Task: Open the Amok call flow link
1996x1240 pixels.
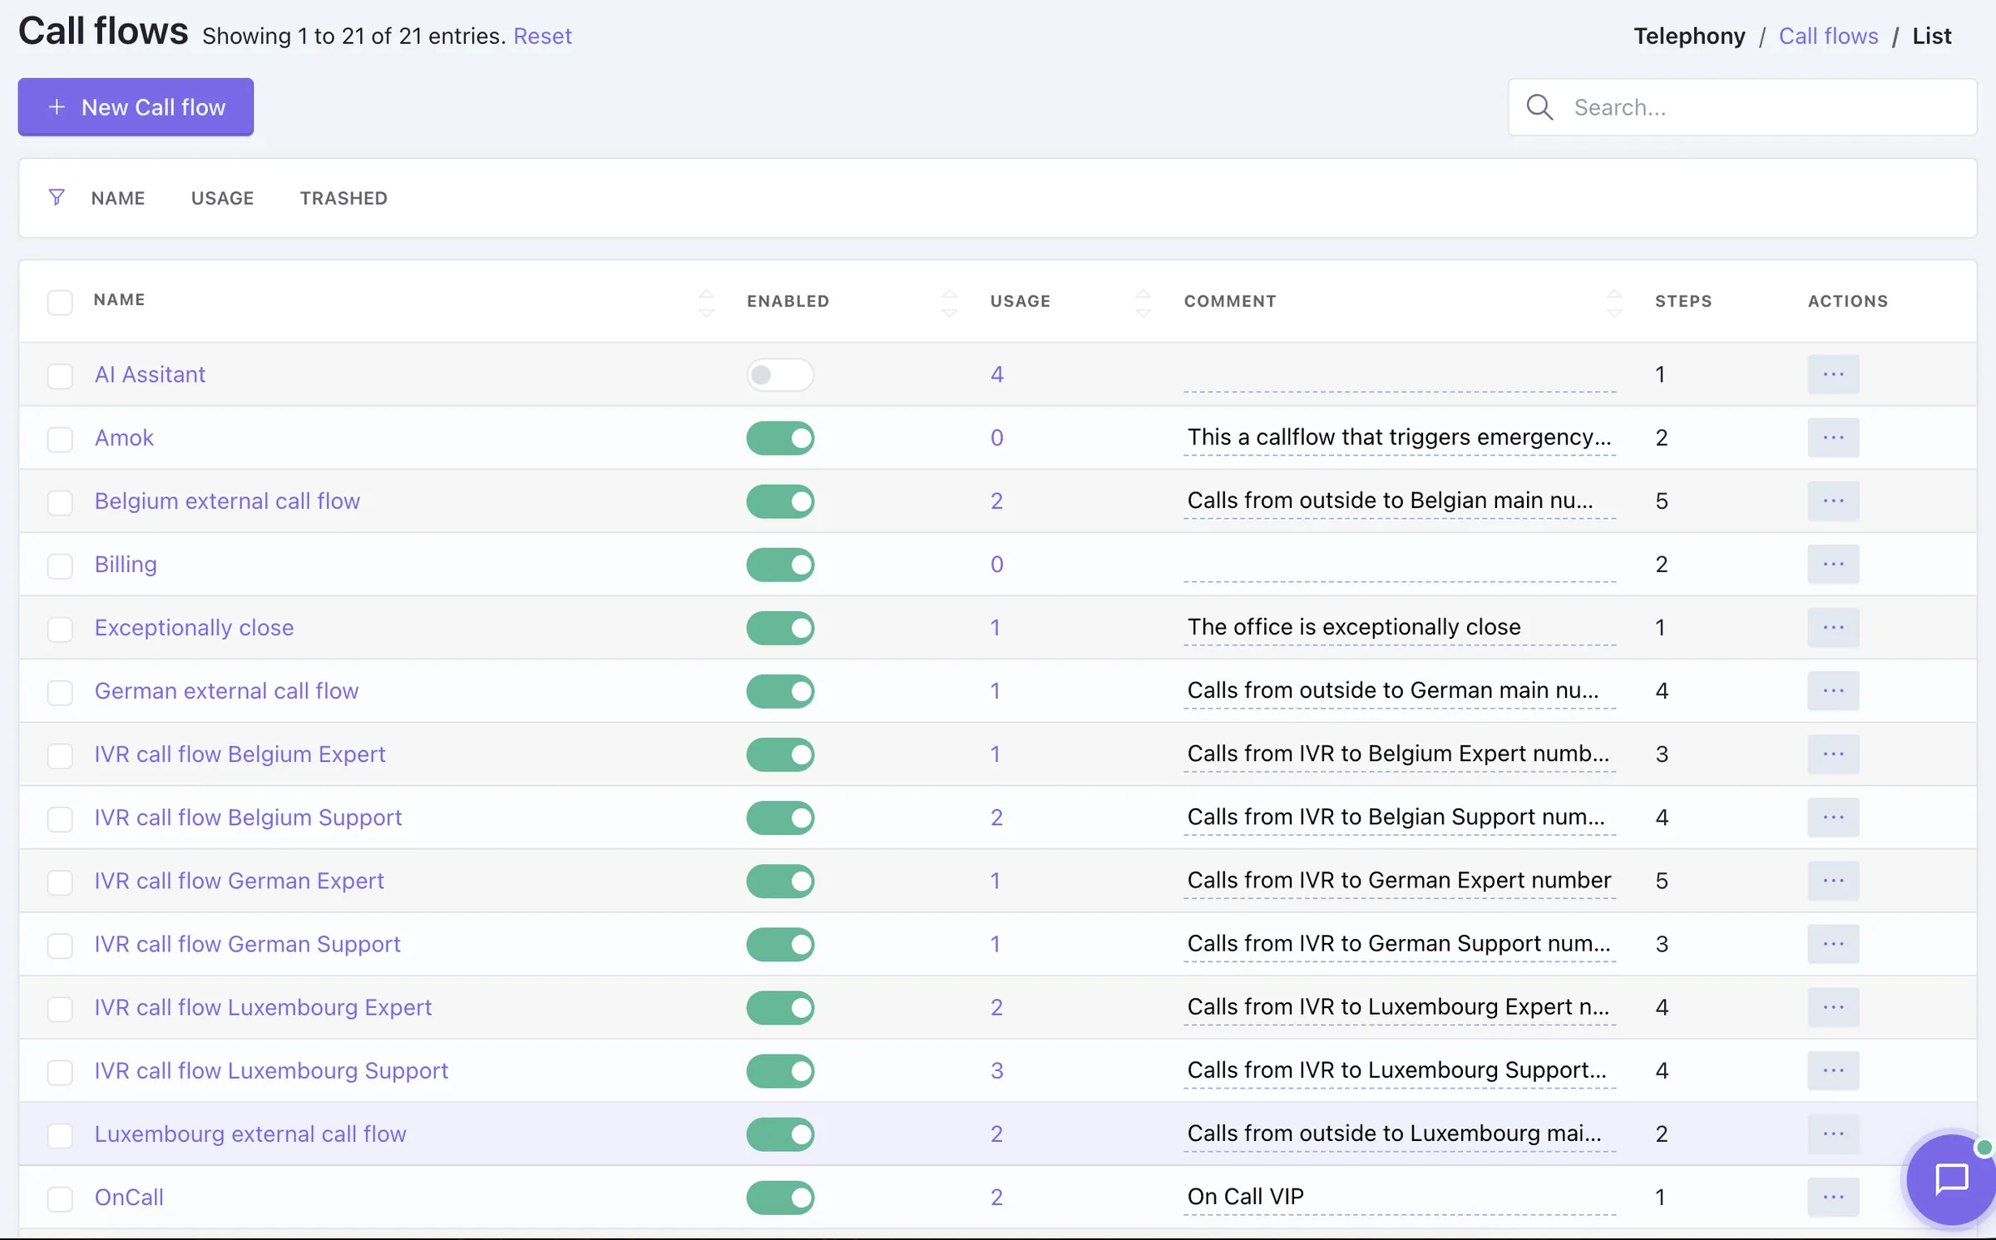Action: pos(124,437)
